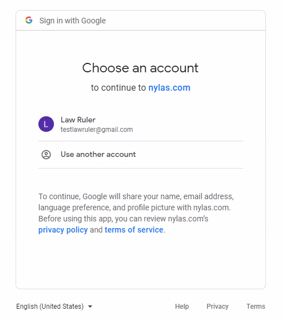This screenshot has width=282, height=321.
Task: Click the Sign in with Google header text
Action: 73,21
